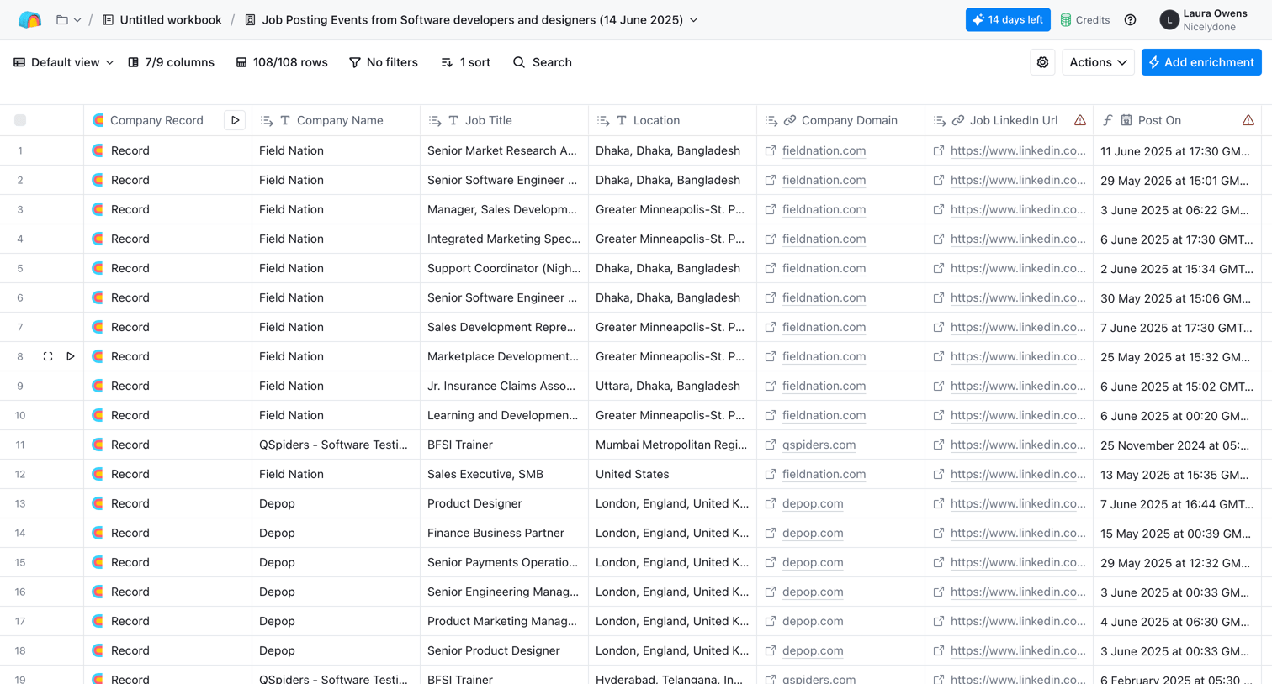Click external link icon for row 14 domain

pos(771,533)
